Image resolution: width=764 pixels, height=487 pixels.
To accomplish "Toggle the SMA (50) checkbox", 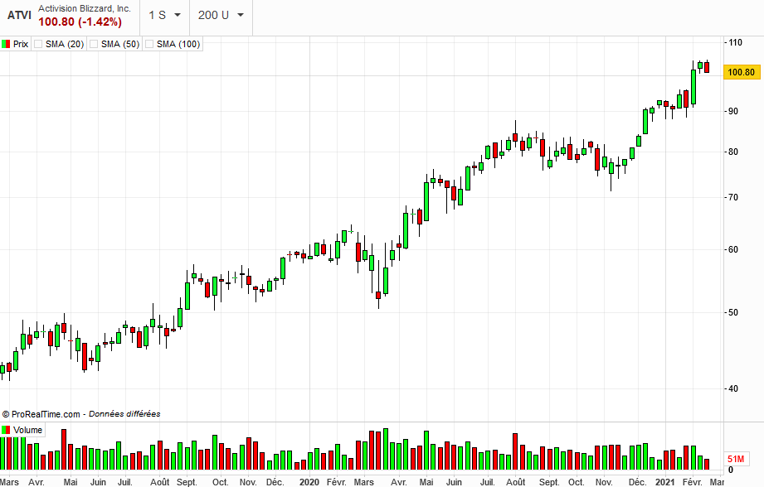I will click(94, 44).
